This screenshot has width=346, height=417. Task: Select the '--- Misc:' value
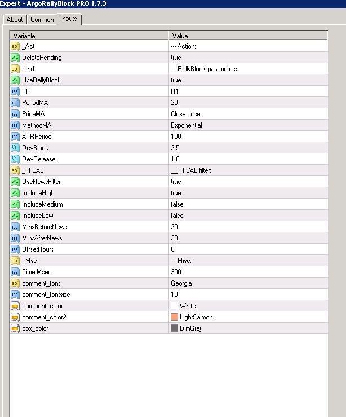(181, 261)
